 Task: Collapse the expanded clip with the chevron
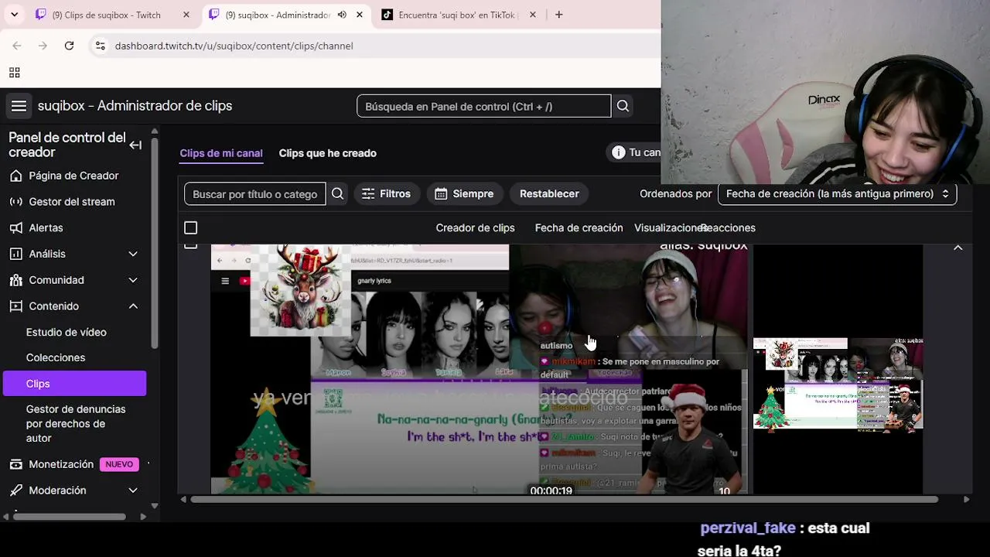(x=958, y=248)
